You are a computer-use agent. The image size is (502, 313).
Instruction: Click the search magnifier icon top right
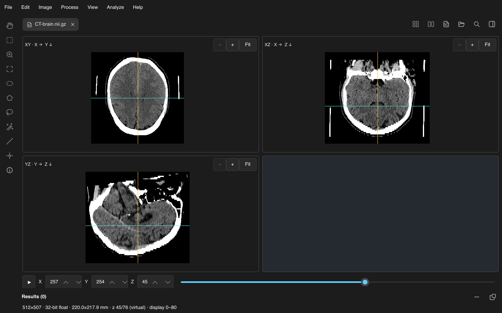[x=477, y=24]
